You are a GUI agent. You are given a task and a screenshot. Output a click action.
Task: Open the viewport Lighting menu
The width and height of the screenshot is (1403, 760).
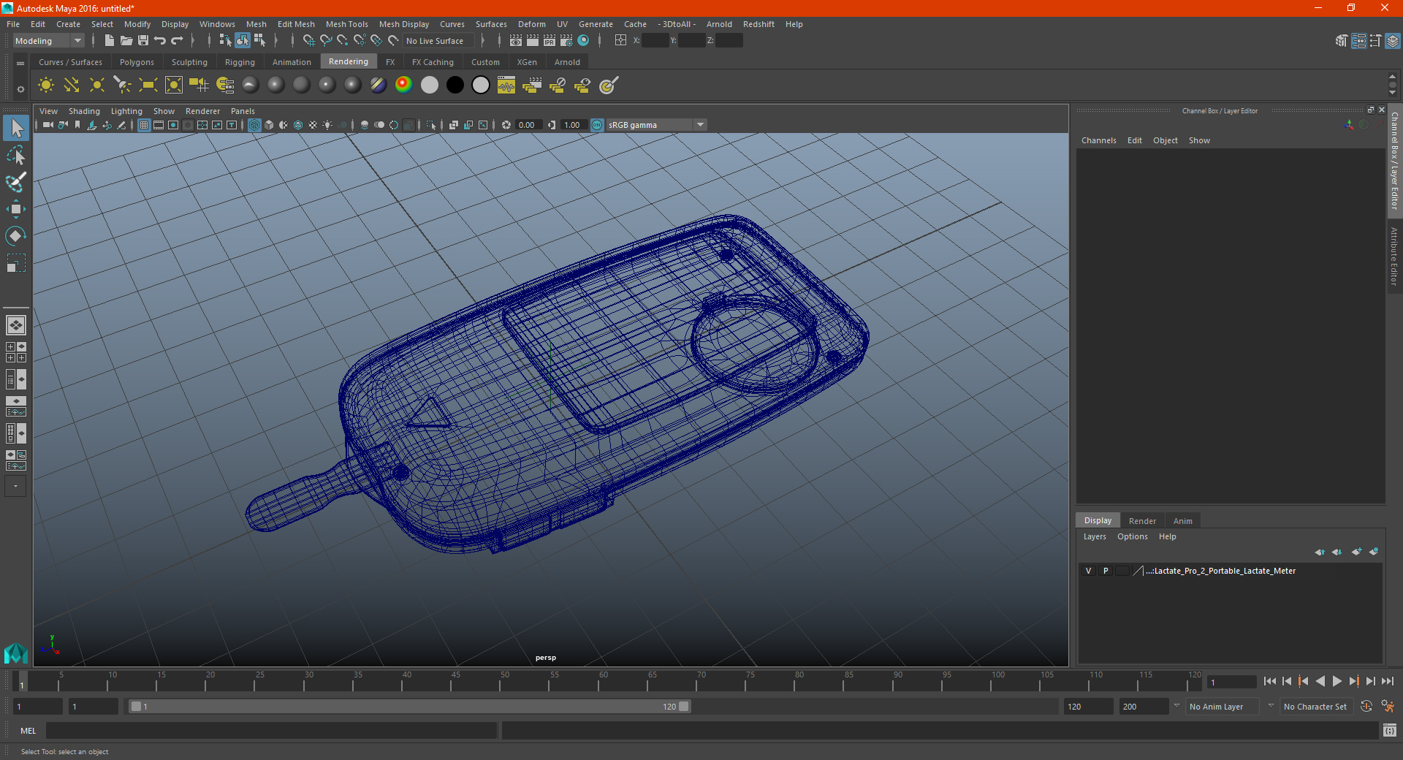pyautogui.click(x=126, y=111)
